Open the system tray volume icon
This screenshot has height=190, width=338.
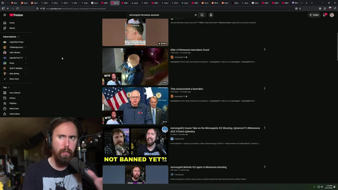tap(322, 187)
